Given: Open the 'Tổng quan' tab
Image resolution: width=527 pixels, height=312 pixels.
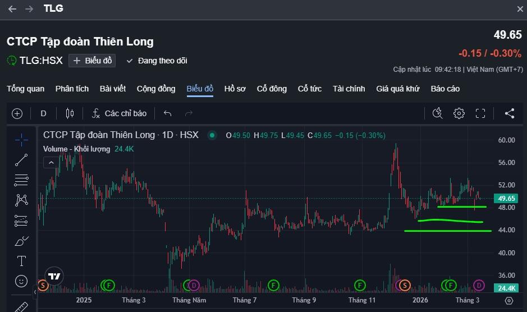Looking at the screenshot, I should click(x=25, y=89).
